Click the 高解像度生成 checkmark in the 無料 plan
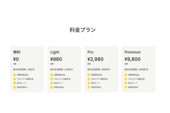This screenshot has width=170, height=113. (x=14, y=75)
